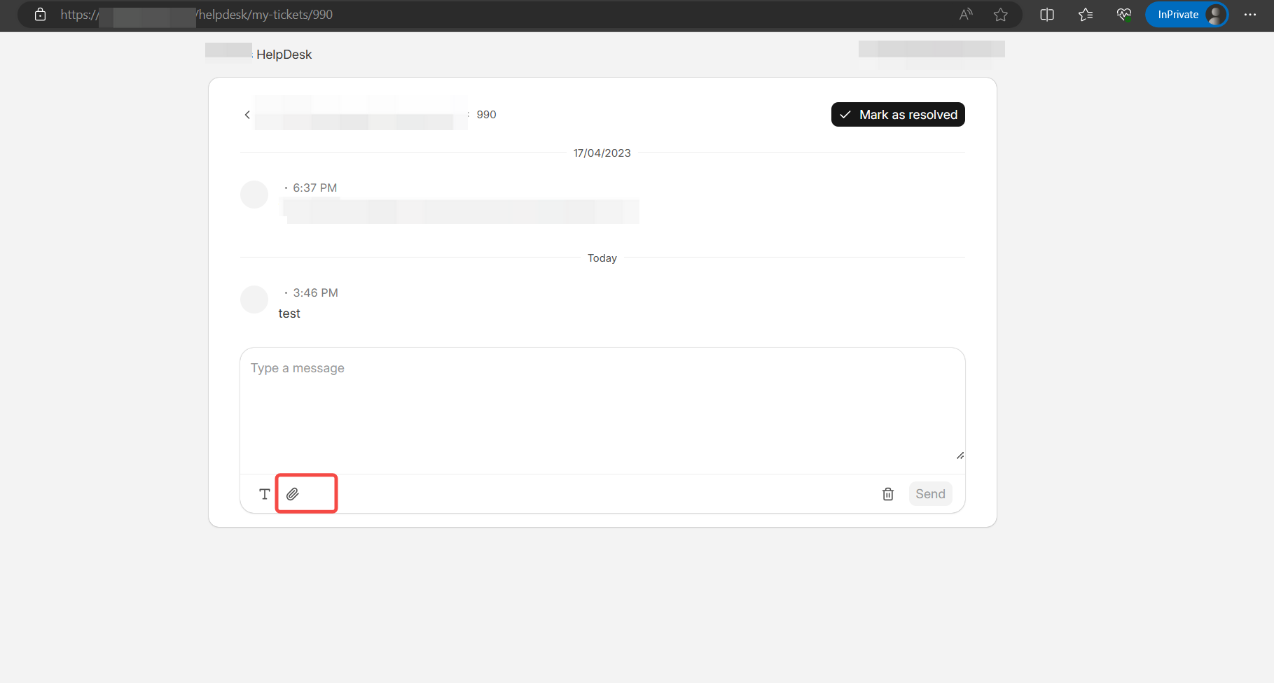This screenshot has width=1274, height=683.
Task: Click the checkmark inside Mark as resolved
Action: (845, 114)
